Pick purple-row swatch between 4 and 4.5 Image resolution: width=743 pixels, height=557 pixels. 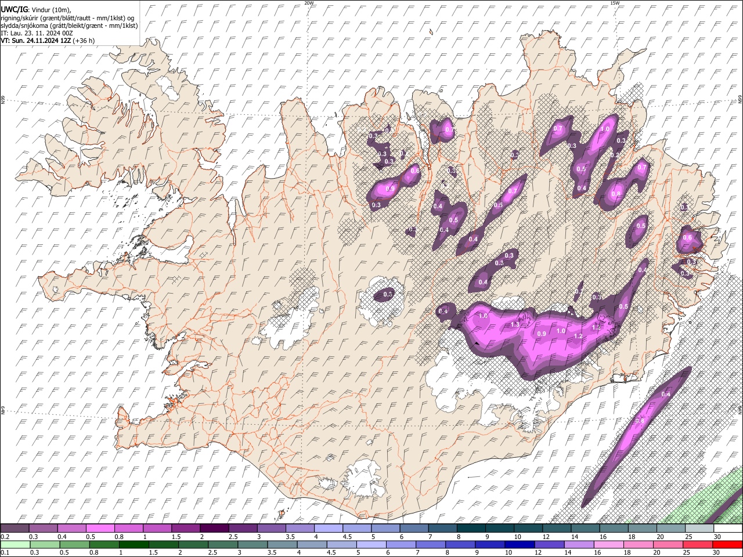pos(328,529)
